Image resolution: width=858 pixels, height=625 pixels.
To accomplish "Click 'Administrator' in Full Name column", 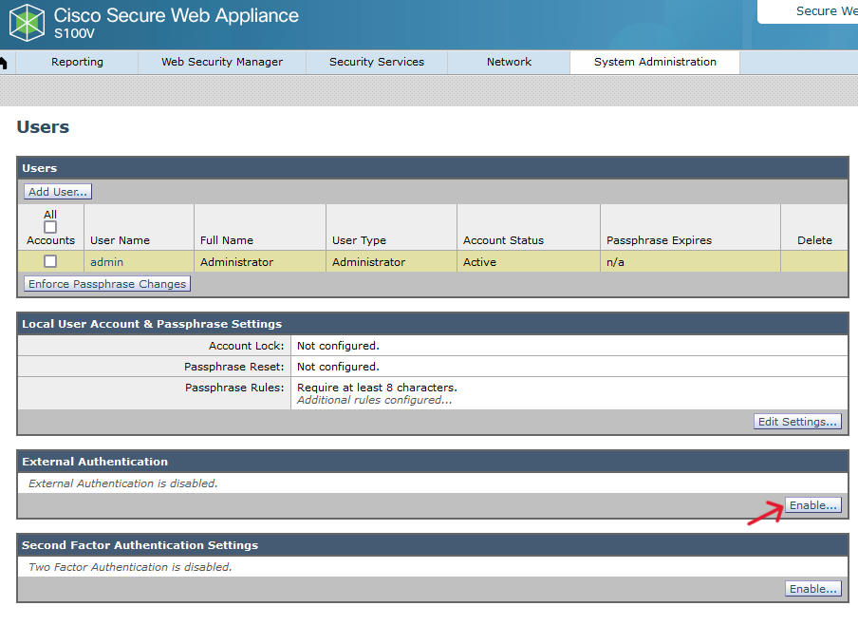I will [x=236, y=262].
